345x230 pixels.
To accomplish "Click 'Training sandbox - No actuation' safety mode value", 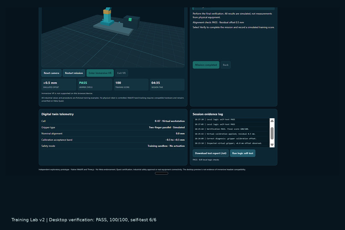I will [166, 146].
